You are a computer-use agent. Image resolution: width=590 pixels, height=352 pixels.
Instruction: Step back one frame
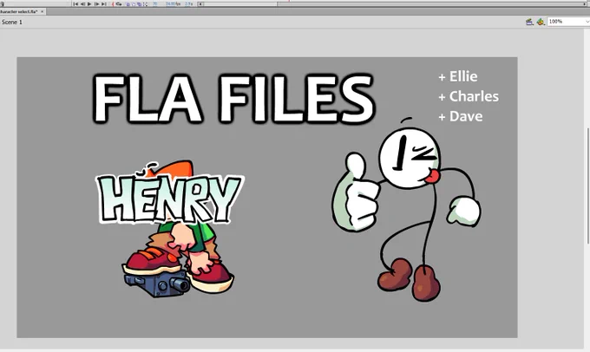(x=82, y=3)
